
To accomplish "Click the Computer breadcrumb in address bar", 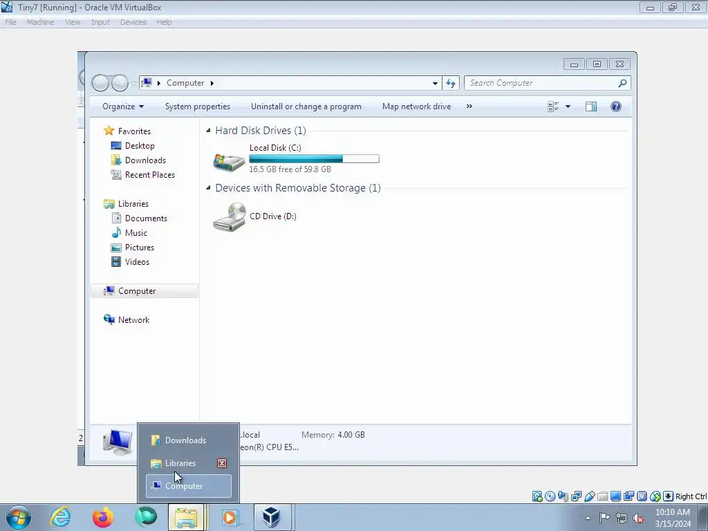I will tap(185, 83).
